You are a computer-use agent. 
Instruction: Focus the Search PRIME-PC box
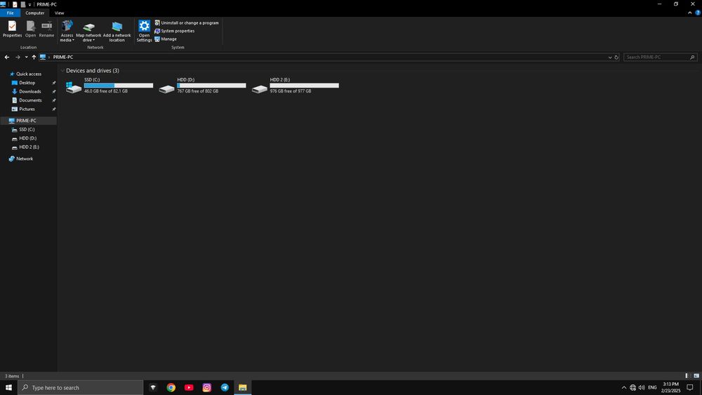[660, 58]
